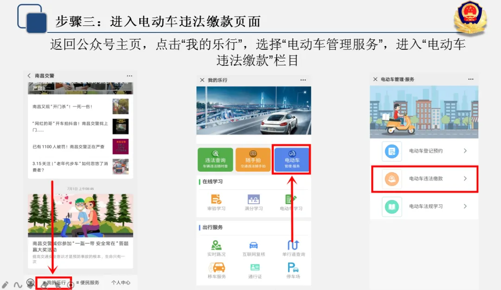This screenshot has height=290, width=501.
Task: Click green 电动车法规学习 book icon
Action: [392, 206]
